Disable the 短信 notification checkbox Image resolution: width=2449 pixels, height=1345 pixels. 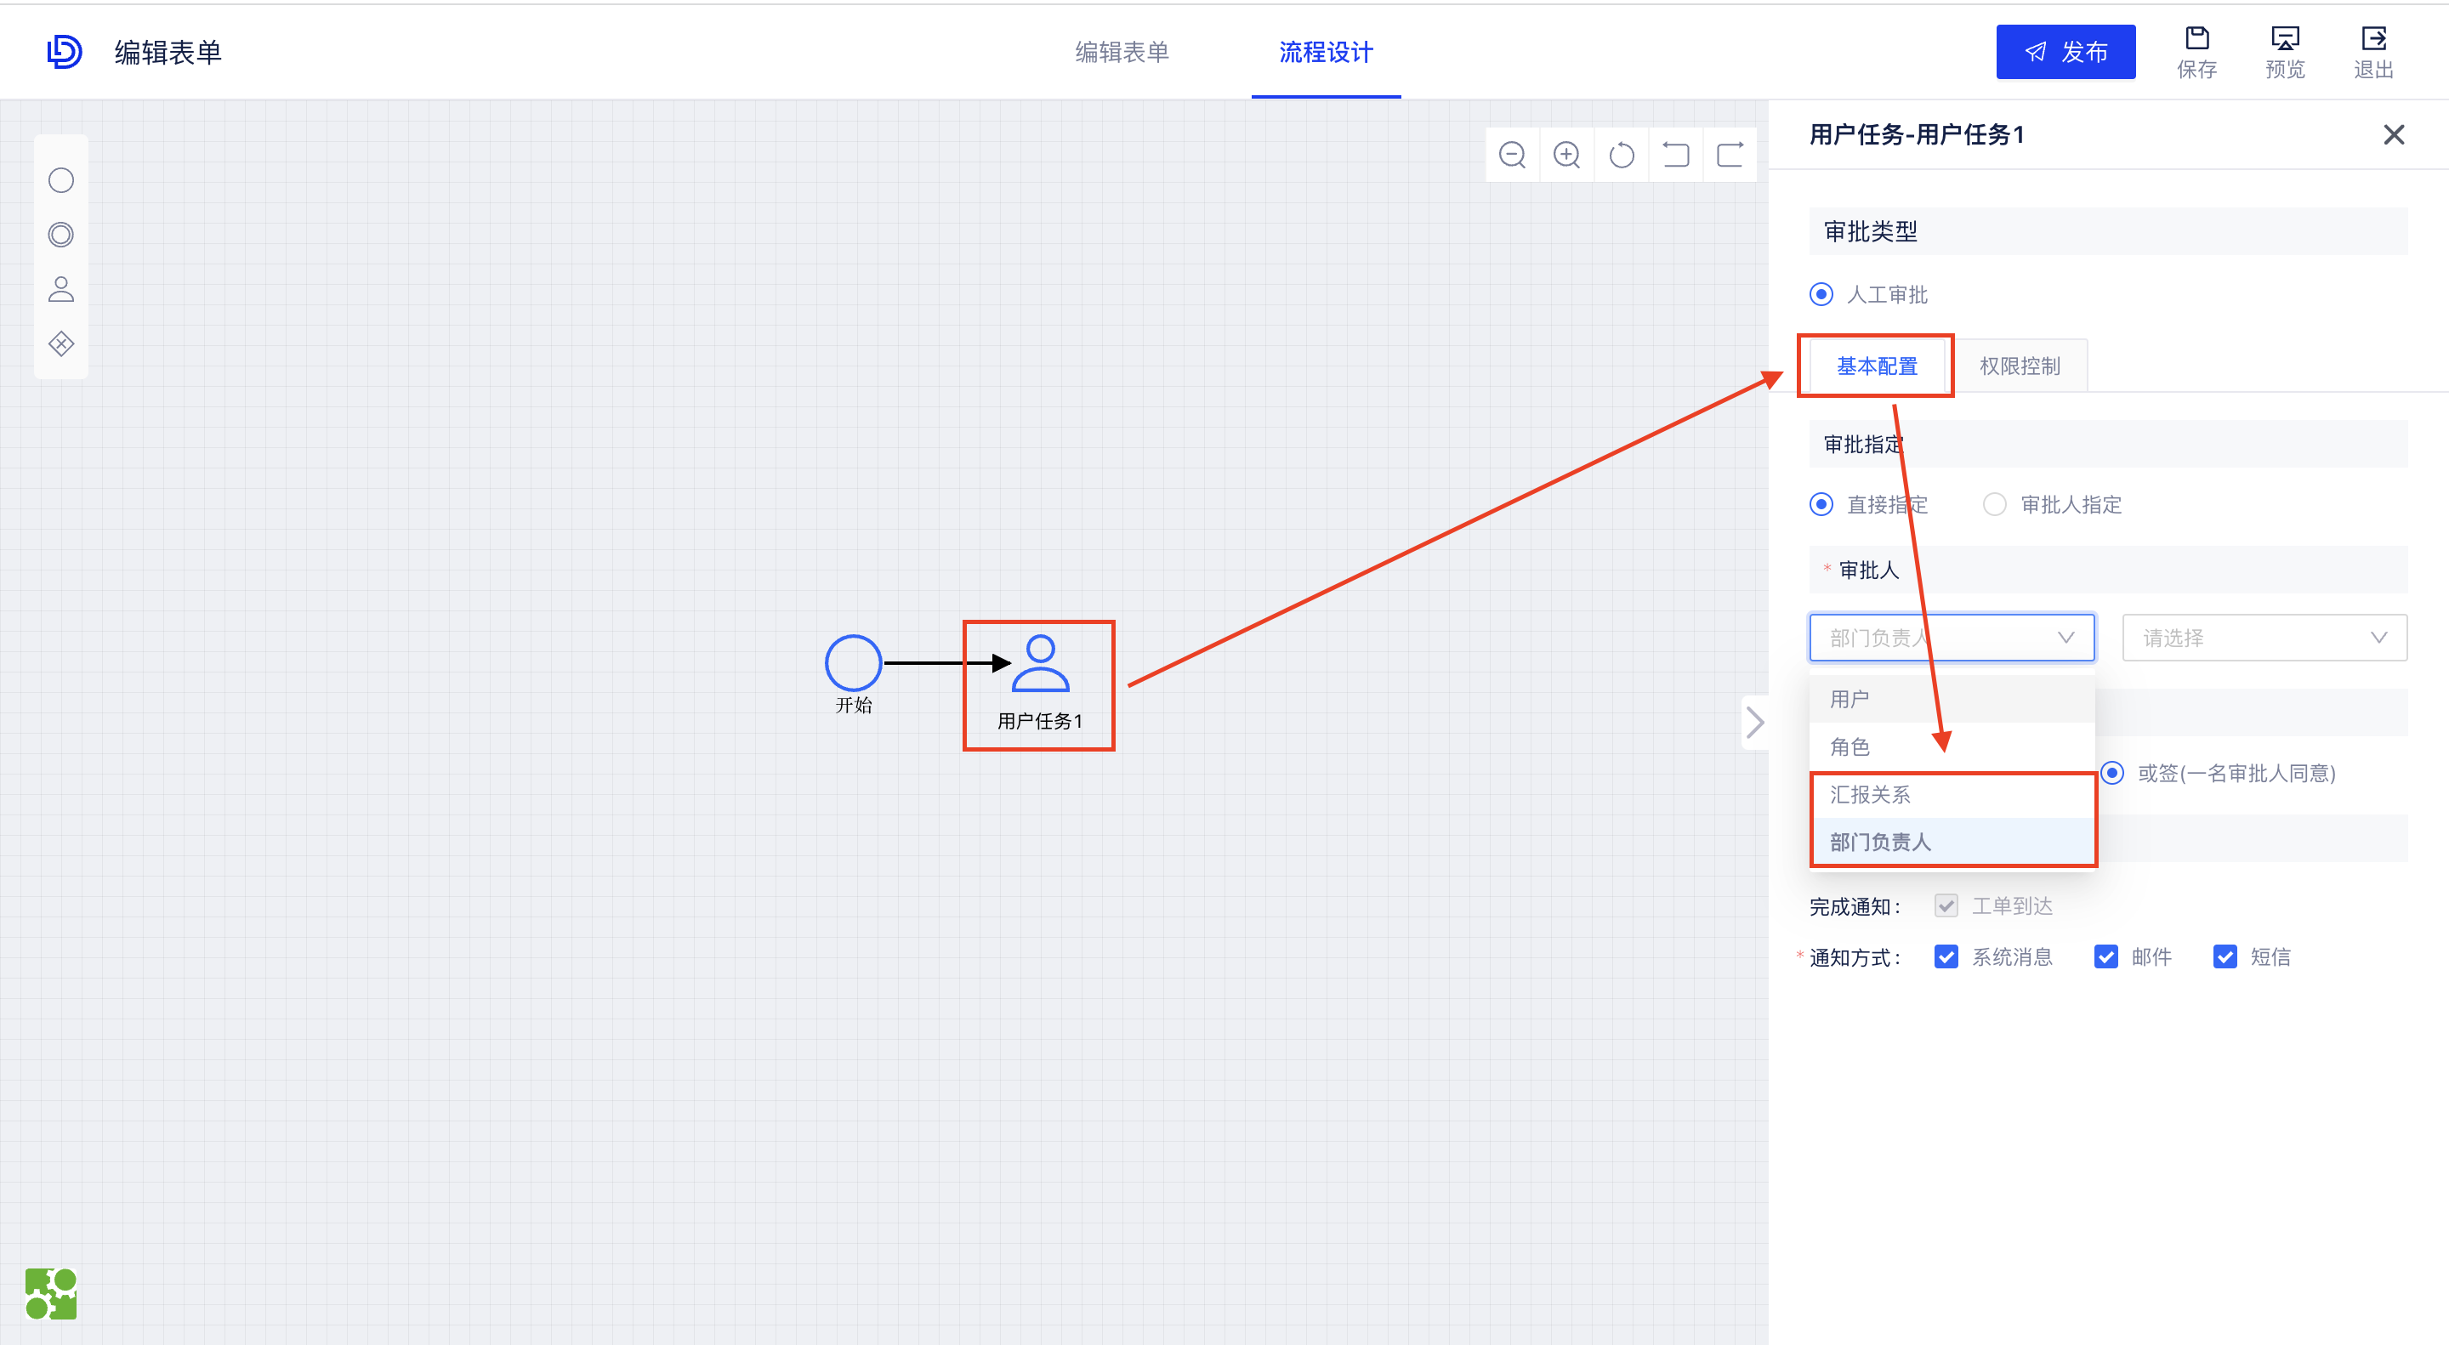(x=2225, y=956)
